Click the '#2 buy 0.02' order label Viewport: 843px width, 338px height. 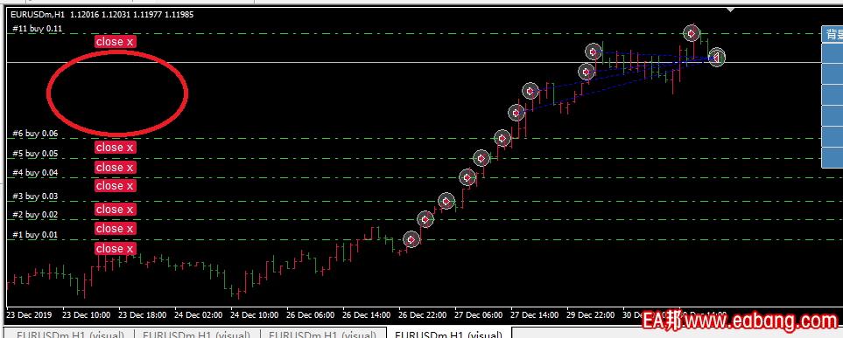pos(35,215)
